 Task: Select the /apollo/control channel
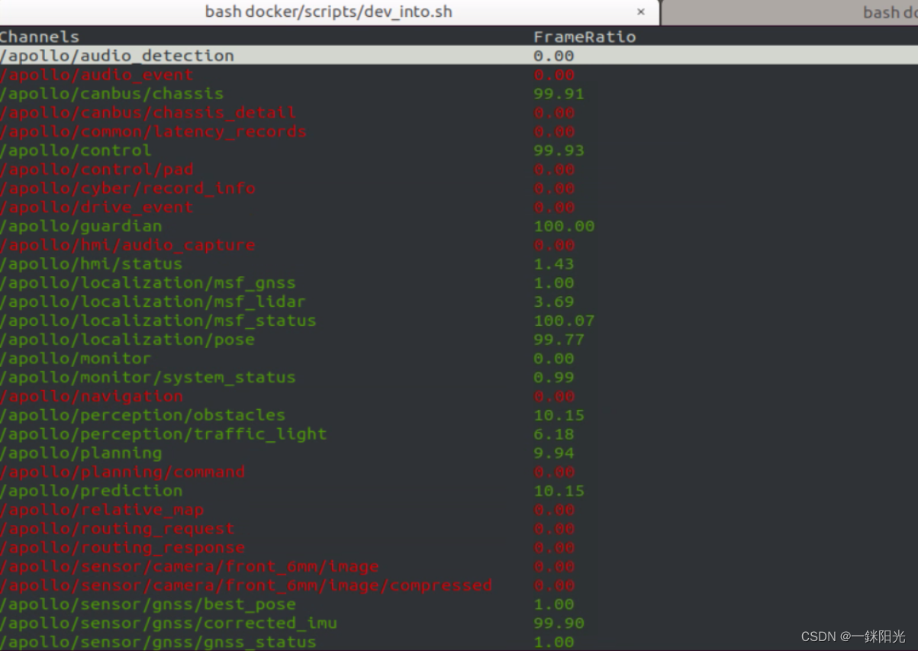point(76,150)
